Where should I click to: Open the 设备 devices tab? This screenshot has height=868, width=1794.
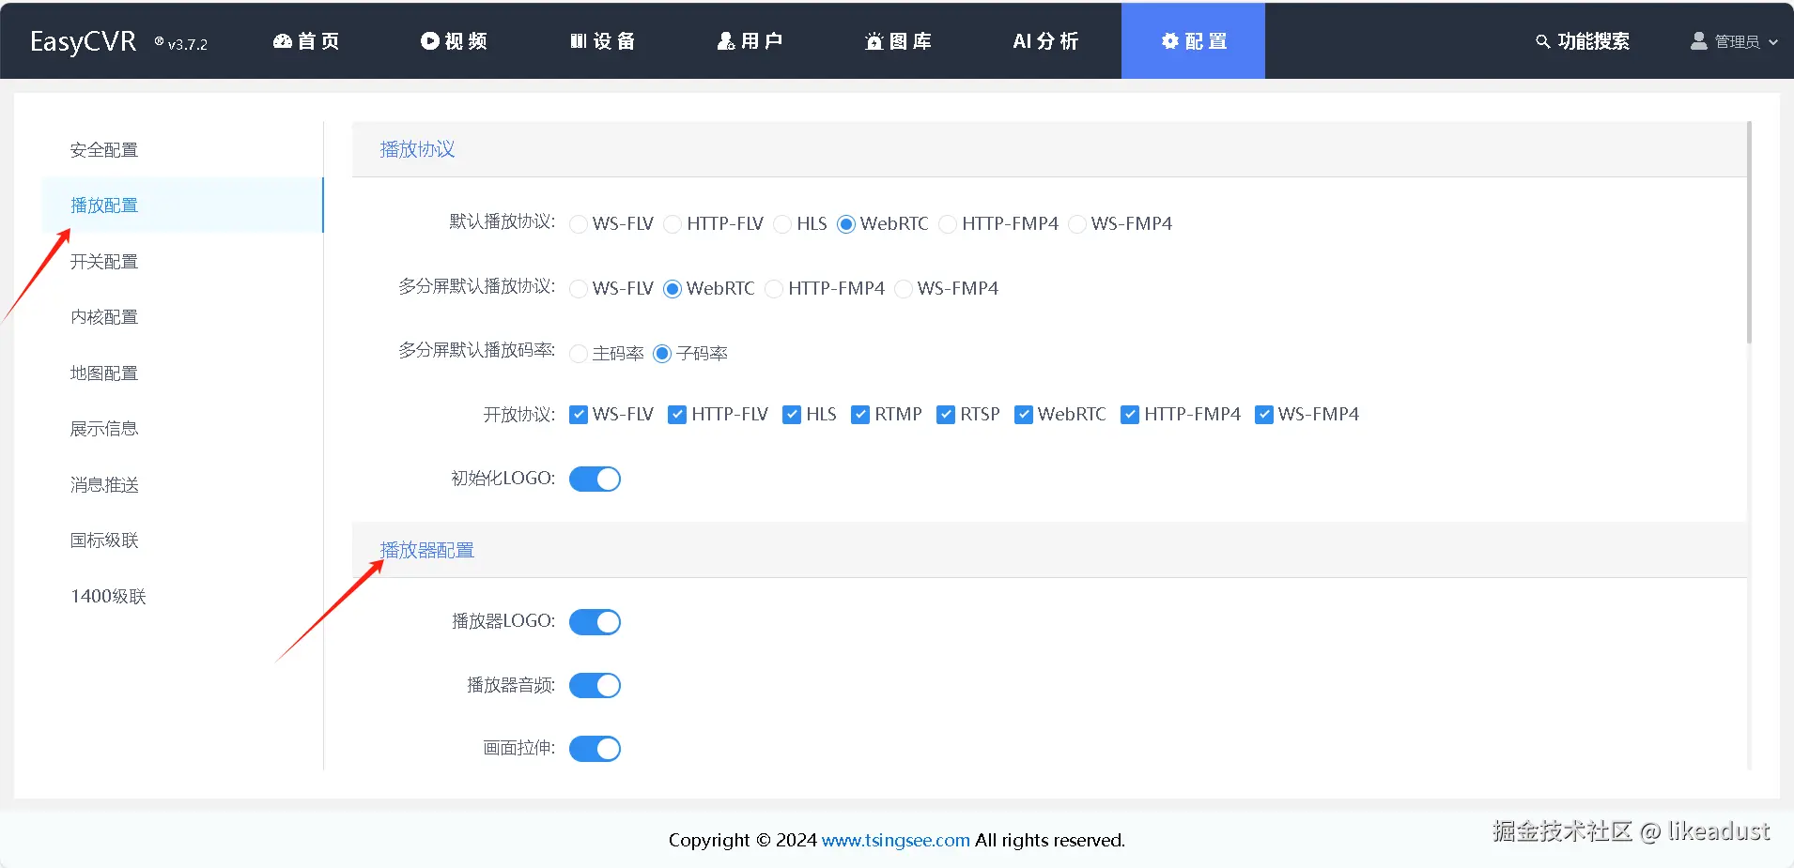(x=602, y=41)
